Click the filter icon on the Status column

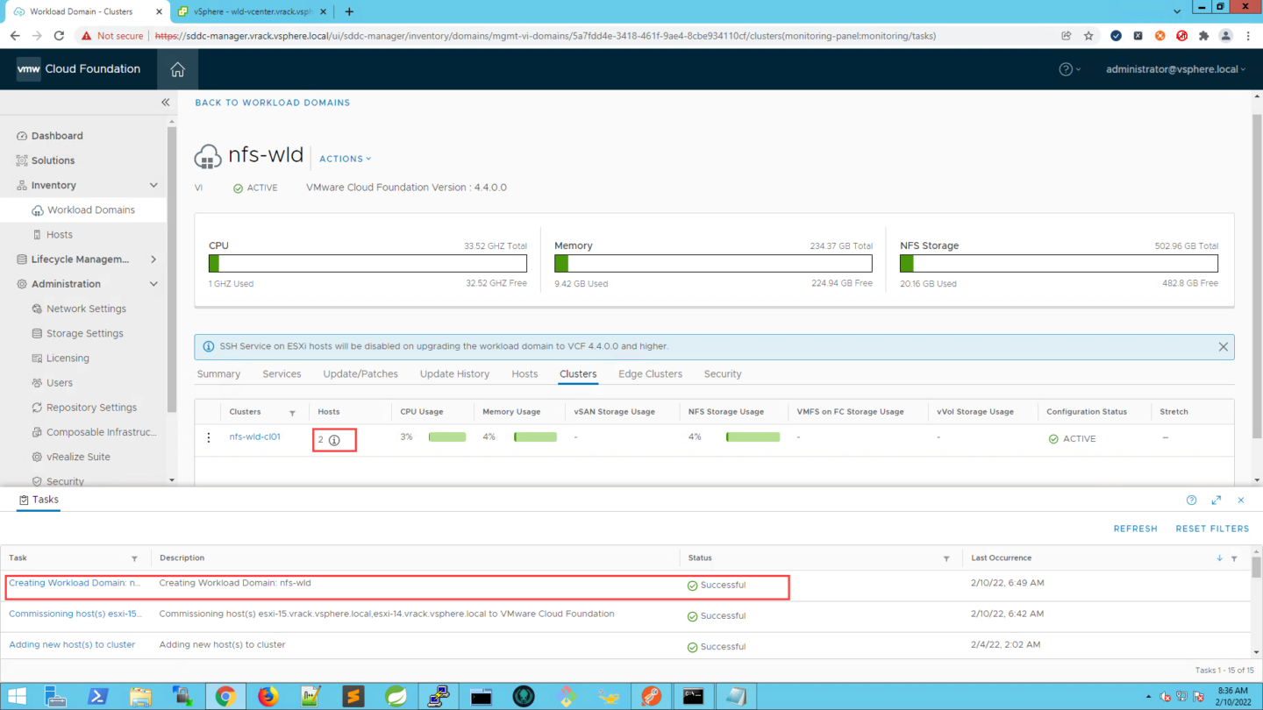(x=945, y=558)
